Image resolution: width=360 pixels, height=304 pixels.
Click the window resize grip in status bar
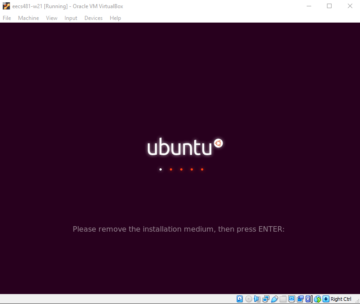click(x=357, y=300)
